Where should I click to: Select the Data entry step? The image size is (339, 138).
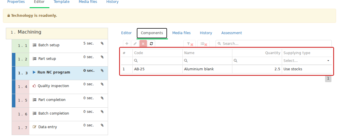[x=60, y=128]
